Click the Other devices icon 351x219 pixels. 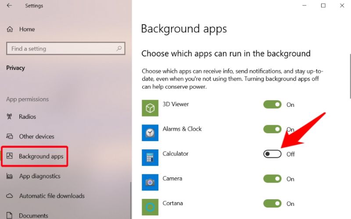[x=10, y=136]
